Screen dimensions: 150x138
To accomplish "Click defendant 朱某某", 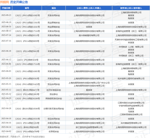I will (x=131, y=109).
